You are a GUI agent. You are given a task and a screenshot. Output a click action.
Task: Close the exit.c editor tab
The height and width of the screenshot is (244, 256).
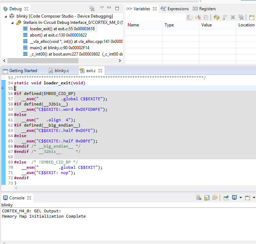click(100, 71)
